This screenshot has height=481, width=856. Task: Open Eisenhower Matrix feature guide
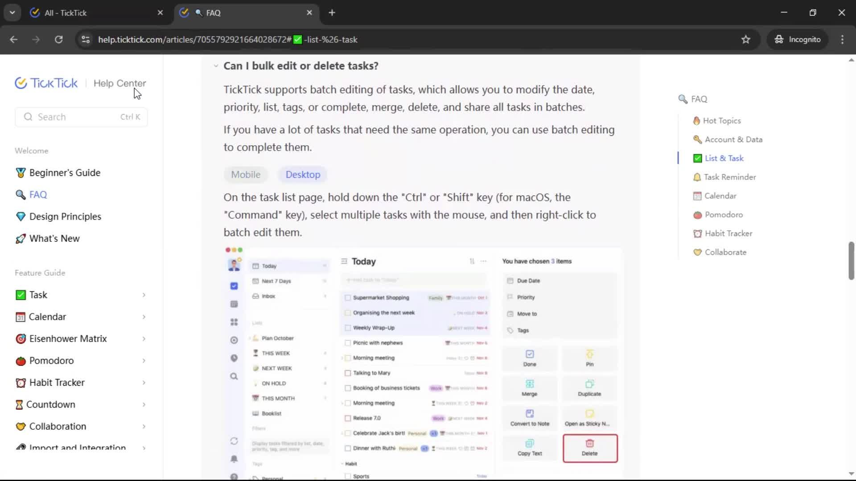[68, 339]
